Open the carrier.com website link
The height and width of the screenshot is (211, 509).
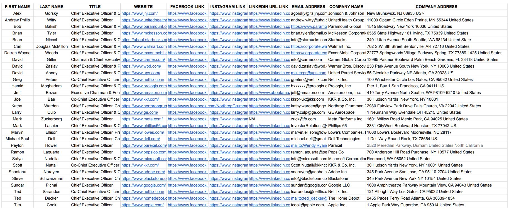pyautogui.click(x=143, y=59)
